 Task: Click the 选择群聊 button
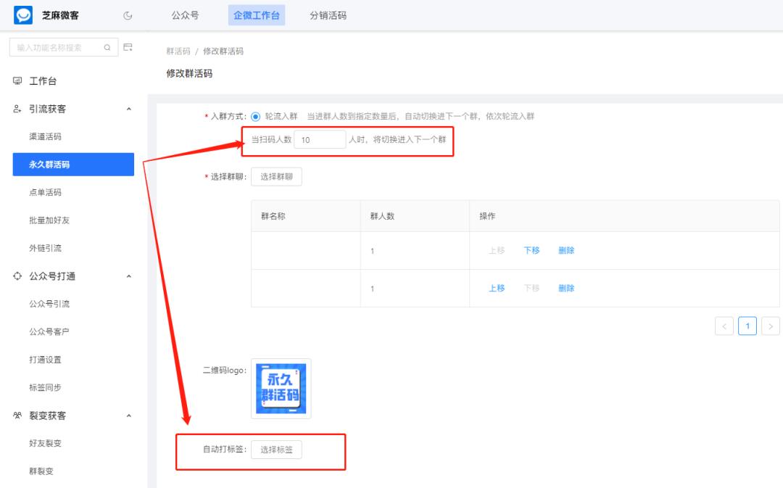[x=276, y=176]
